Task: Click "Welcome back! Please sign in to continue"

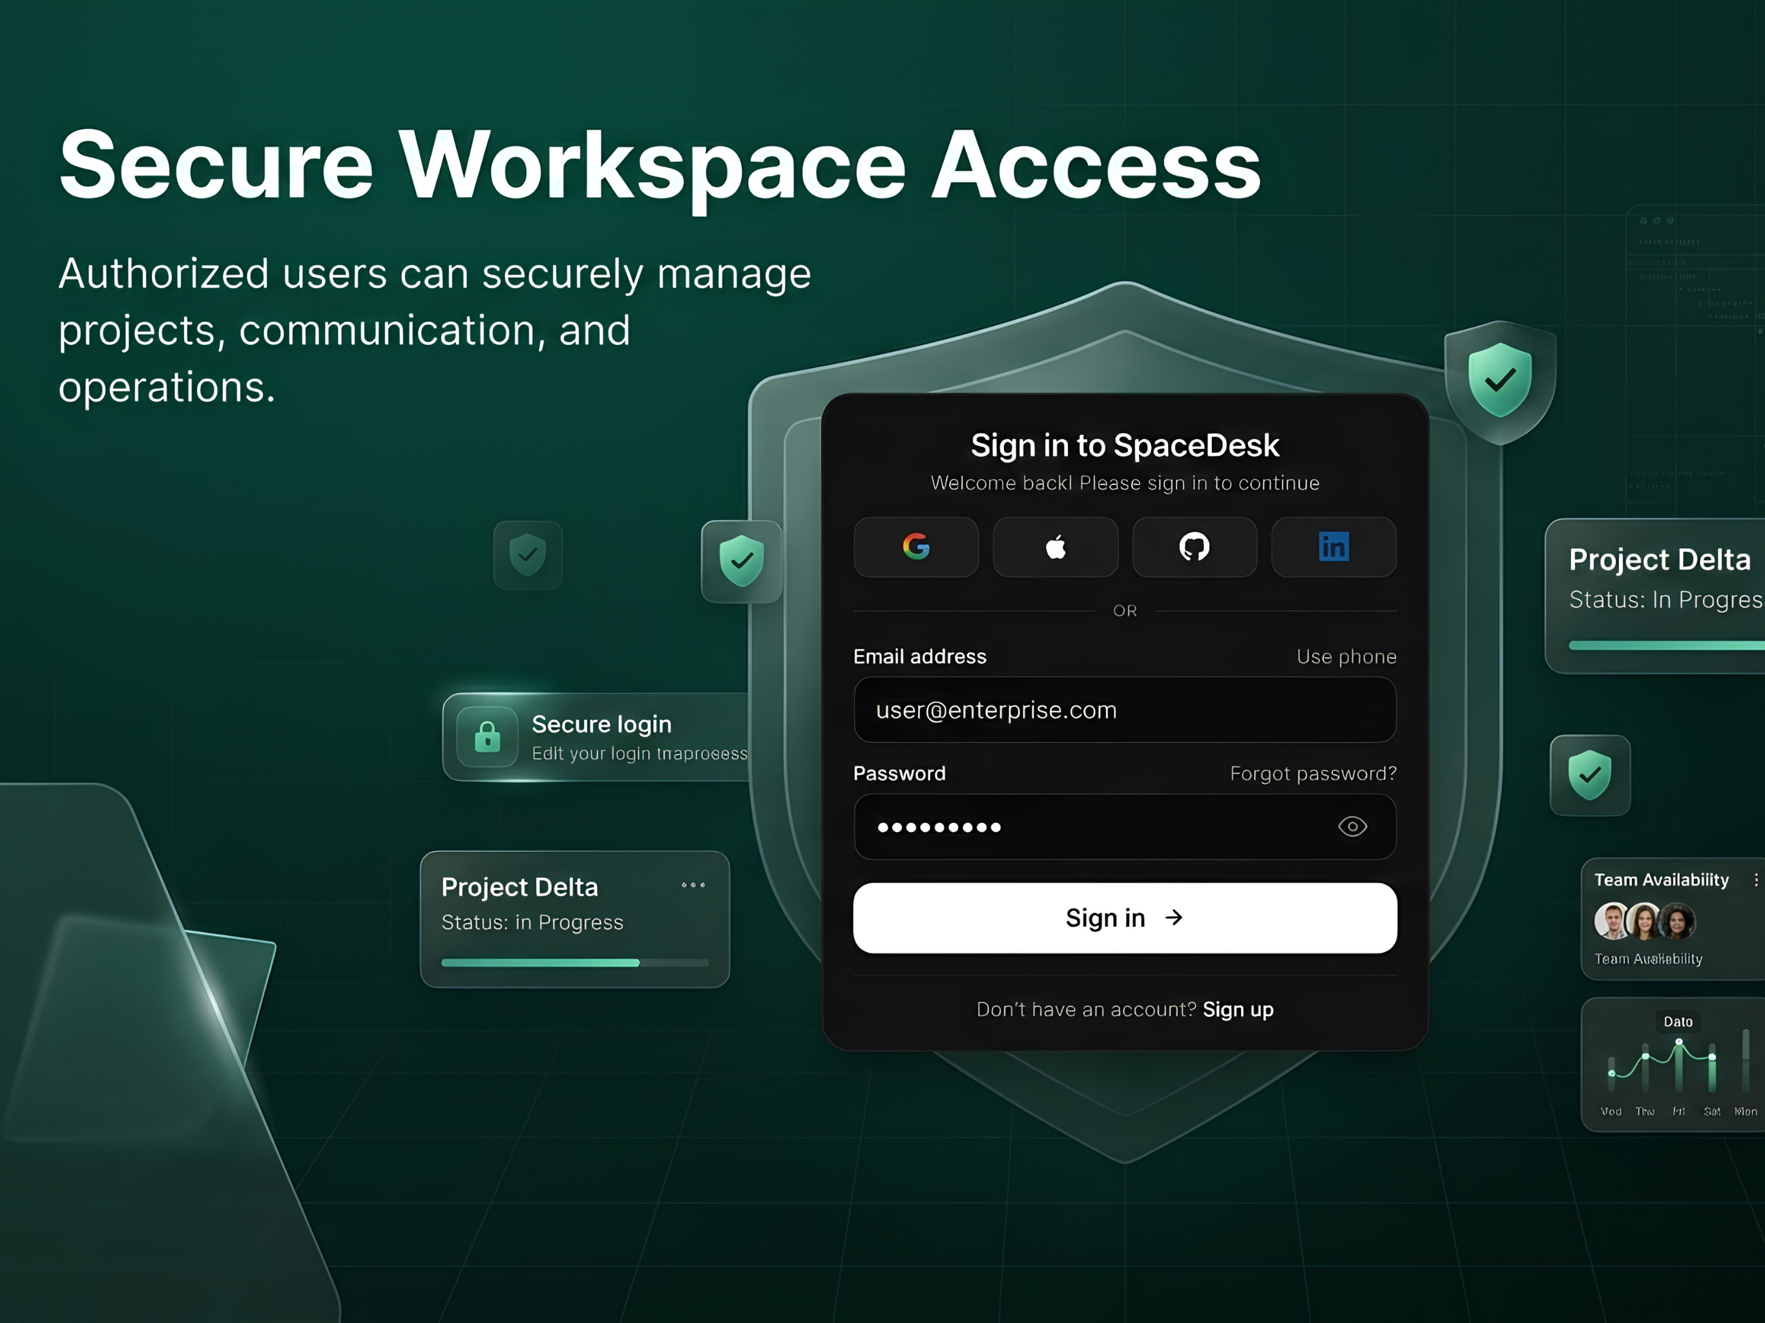Action: (1125, 483)
